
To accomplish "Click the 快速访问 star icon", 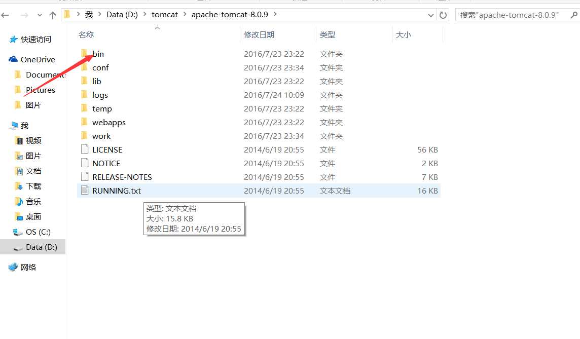I will [x=13, y=39].
